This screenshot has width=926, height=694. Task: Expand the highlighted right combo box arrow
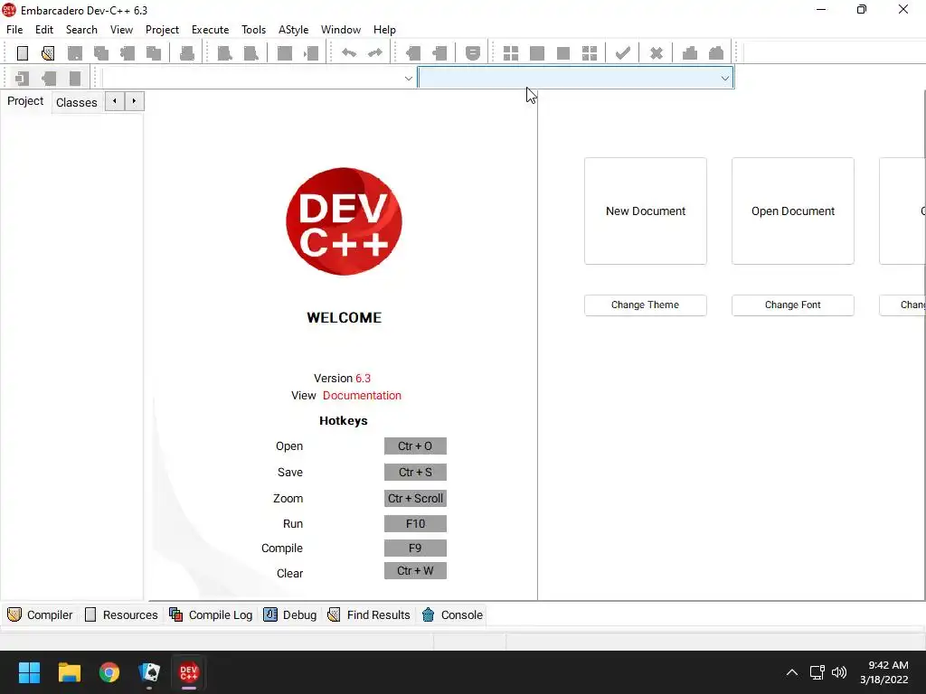[x=724, y=78]
